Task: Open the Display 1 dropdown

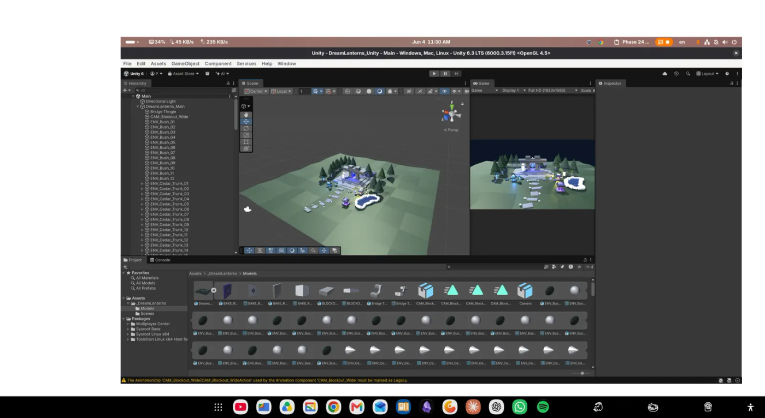Action: [514, 91]
